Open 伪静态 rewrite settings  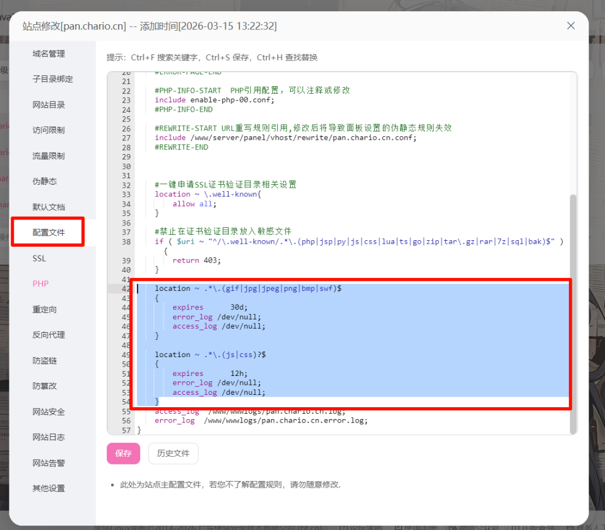[x=44, y=182]
